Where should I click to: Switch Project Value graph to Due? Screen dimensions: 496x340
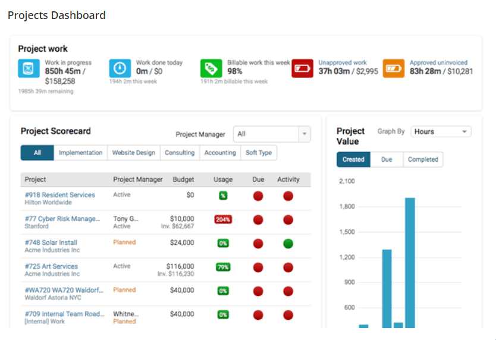coord(387,159)
